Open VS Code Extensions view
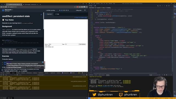176x99 pixels. [x=175, y=17]
